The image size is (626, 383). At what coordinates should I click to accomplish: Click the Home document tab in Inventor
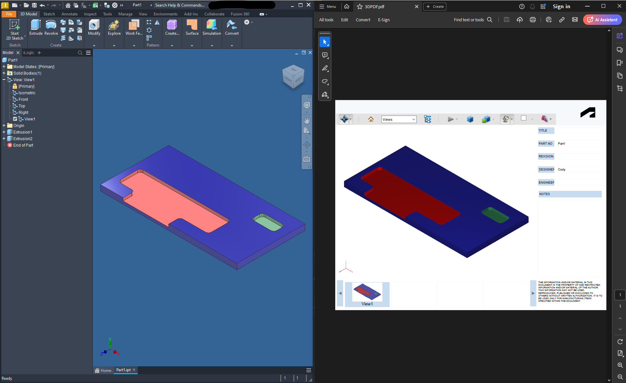(x=103, y=370)
